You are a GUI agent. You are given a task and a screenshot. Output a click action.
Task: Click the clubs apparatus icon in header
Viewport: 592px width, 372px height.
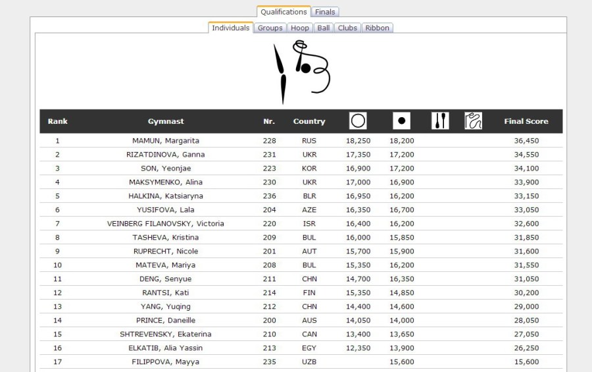click(x=440, y=121)
